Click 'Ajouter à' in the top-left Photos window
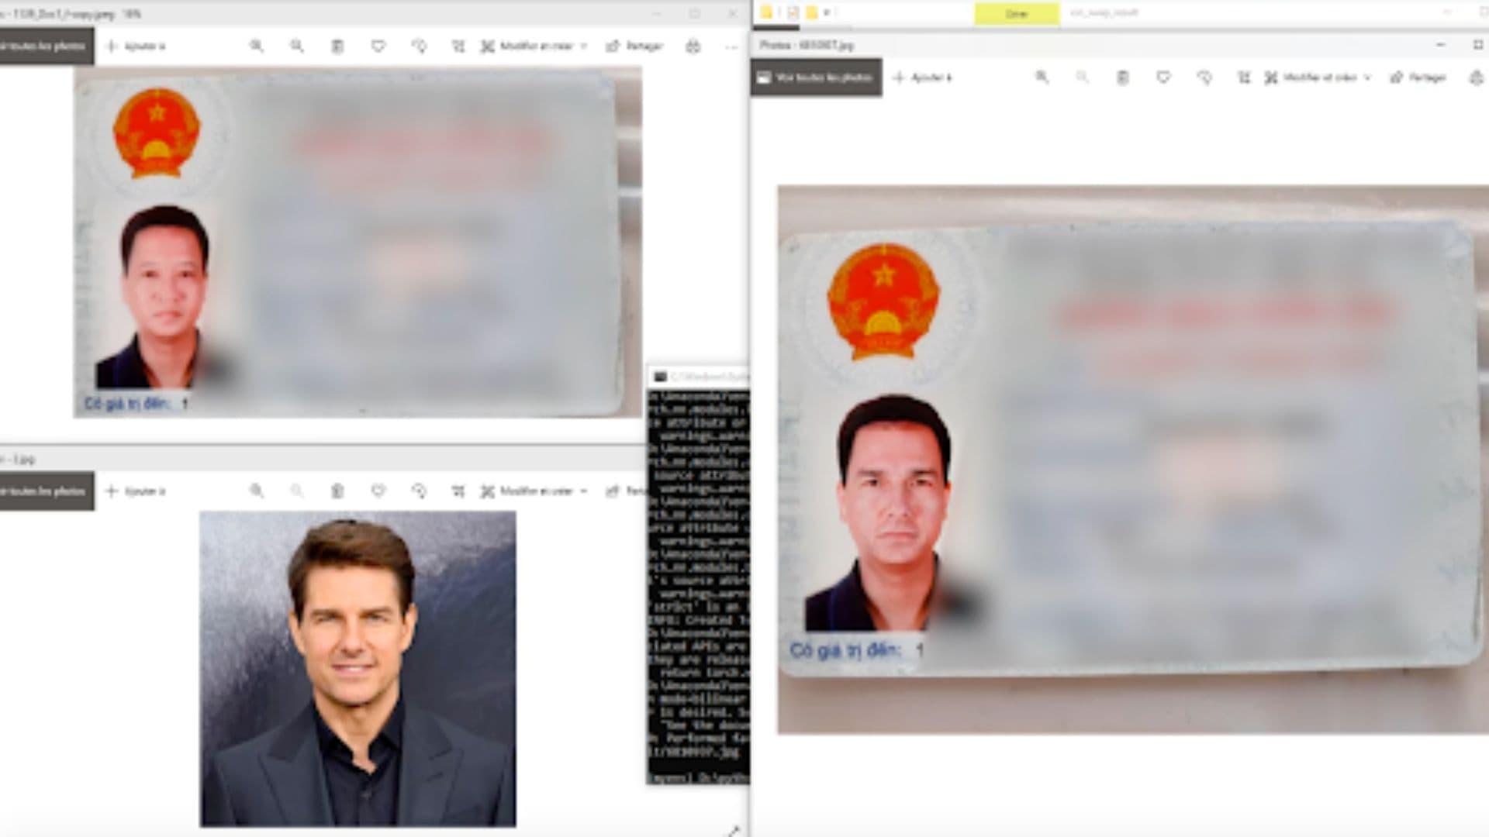This screenshot has height=837, width=1489. click(x=136, y=46)
